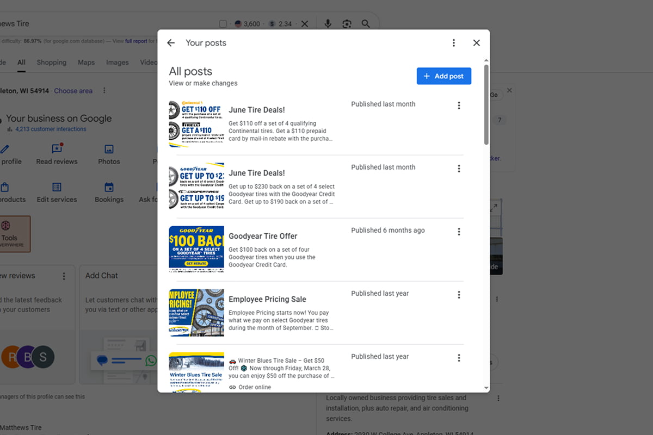
Task: Click the Add post button
Action: pos(444,76)
